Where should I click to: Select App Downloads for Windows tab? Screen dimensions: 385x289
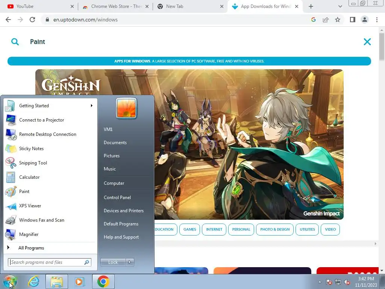(265, 6)
